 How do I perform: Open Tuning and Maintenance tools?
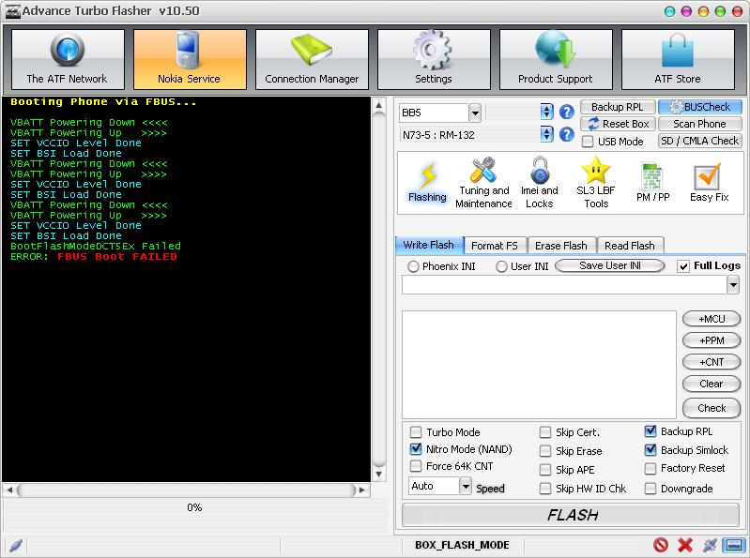483,183
